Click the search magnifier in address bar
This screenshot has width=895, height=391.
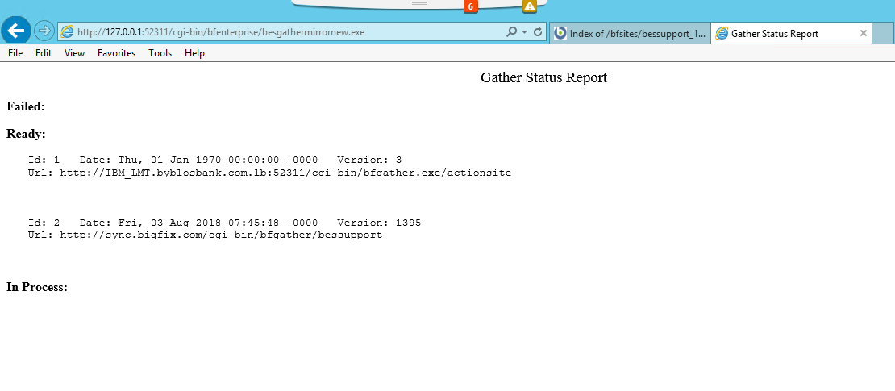(512, 32)
